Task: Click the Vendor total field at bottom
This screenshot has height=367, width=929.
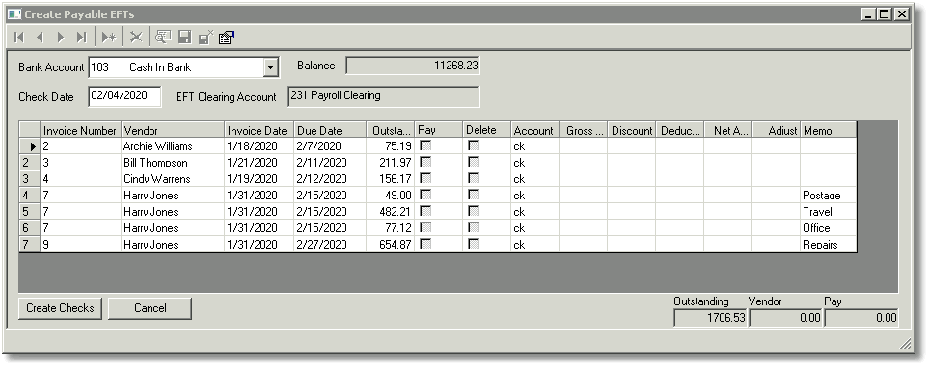Action: 785,318
